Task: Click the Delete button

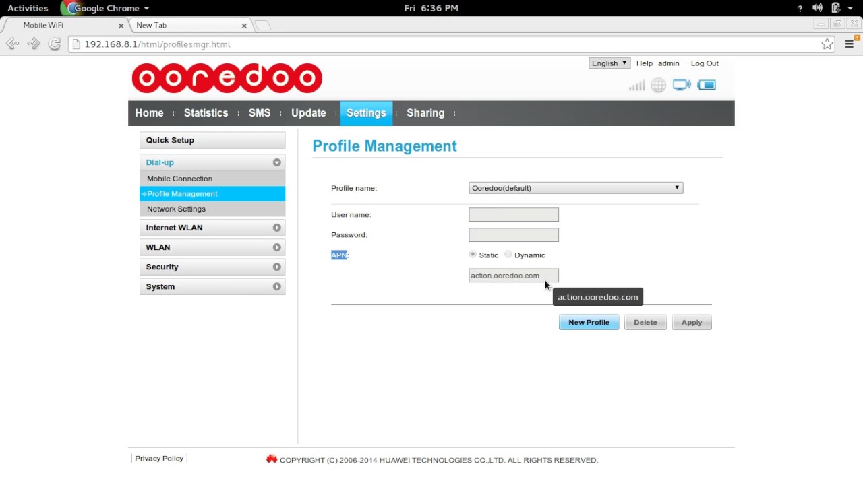Action: click(645, 323)
